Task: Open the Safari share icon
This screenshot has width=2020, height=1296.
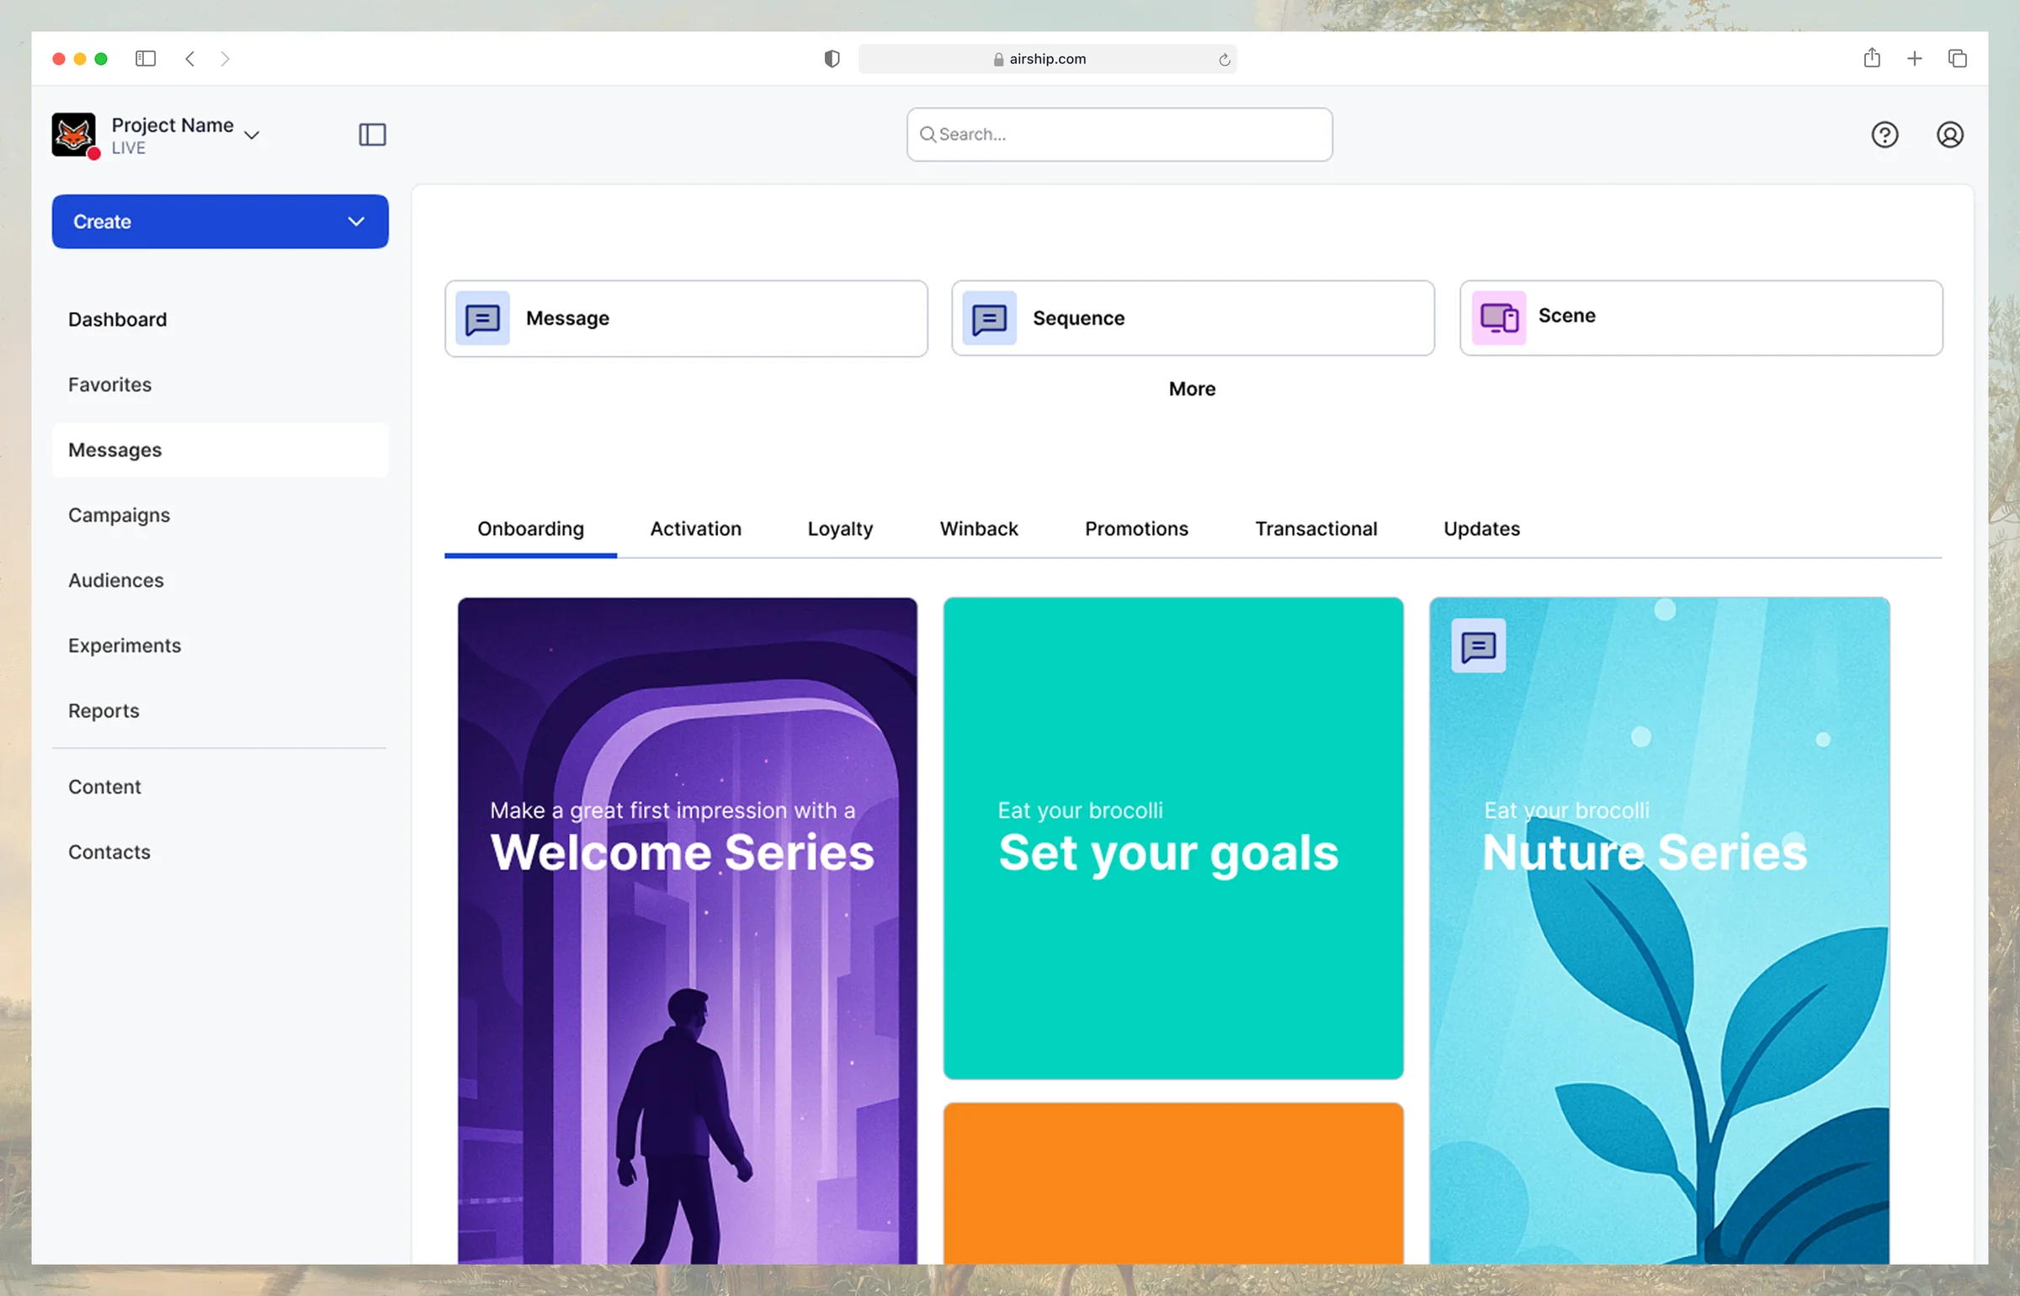Action: (1872, 57)
